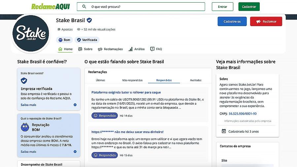This screenshot has width=297, height=167.
Task: Click the CNPJ number link
Action: point(243,114)
